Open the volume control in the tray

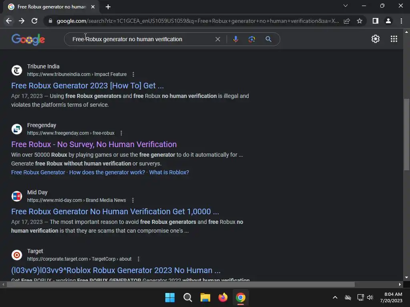[370, 297]
